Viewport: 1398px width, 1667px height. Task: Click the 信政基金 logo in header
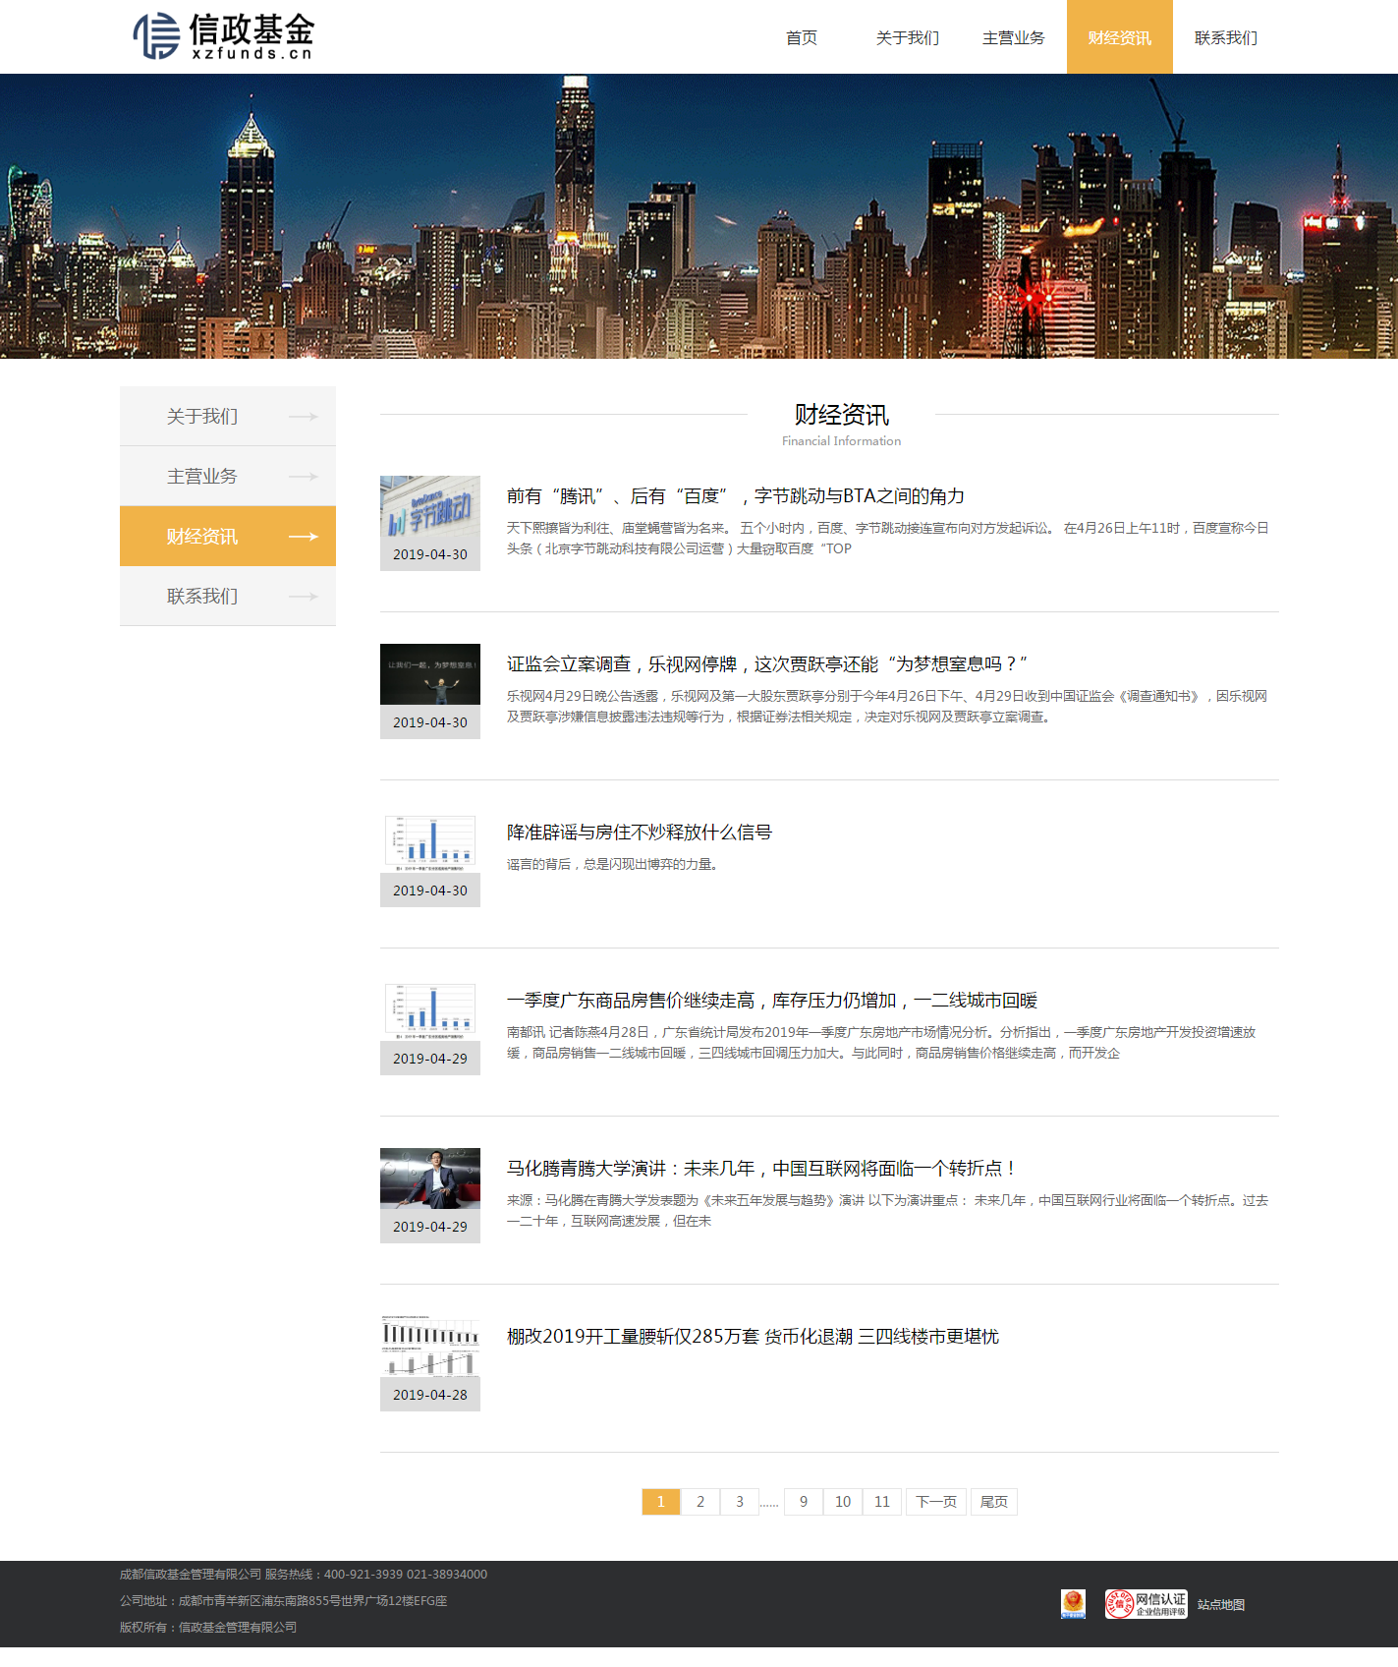(224, 36)
